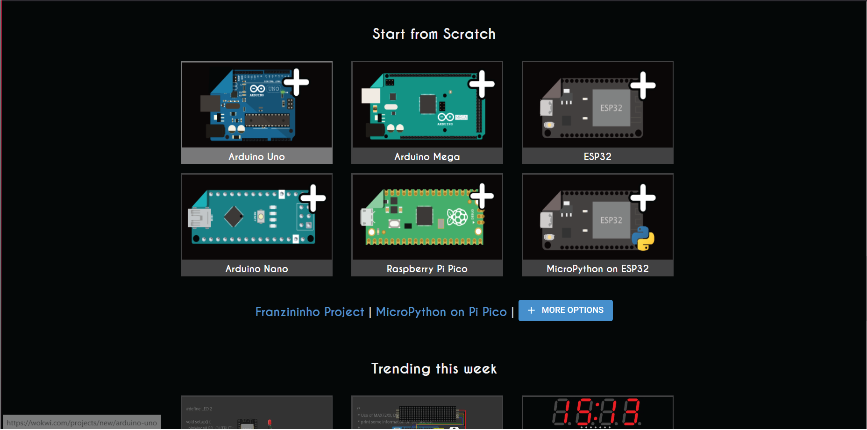Select the MicroPython on ESP32 label

(597, 269)
